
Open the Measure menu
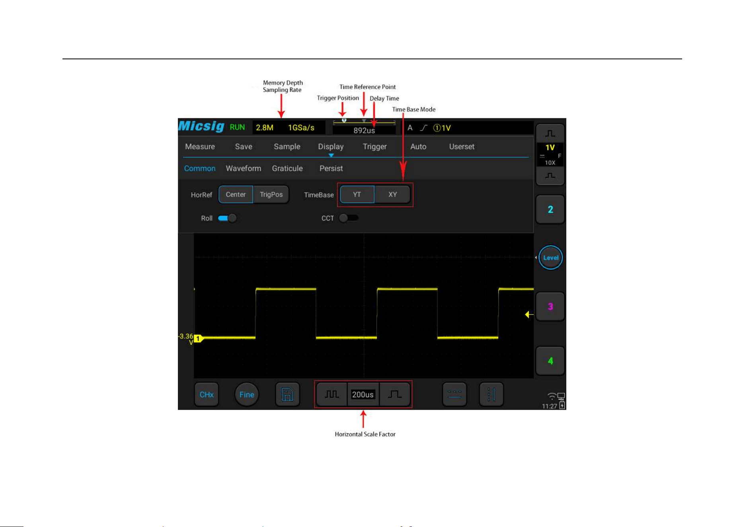200,146
